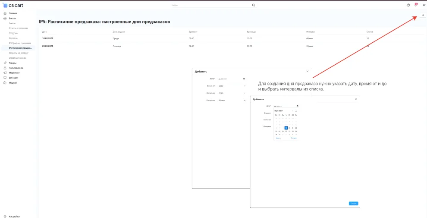The image size is (427, 218).
Task: Close the Добавить dialog with open calendar
Action: click(356, 99)
